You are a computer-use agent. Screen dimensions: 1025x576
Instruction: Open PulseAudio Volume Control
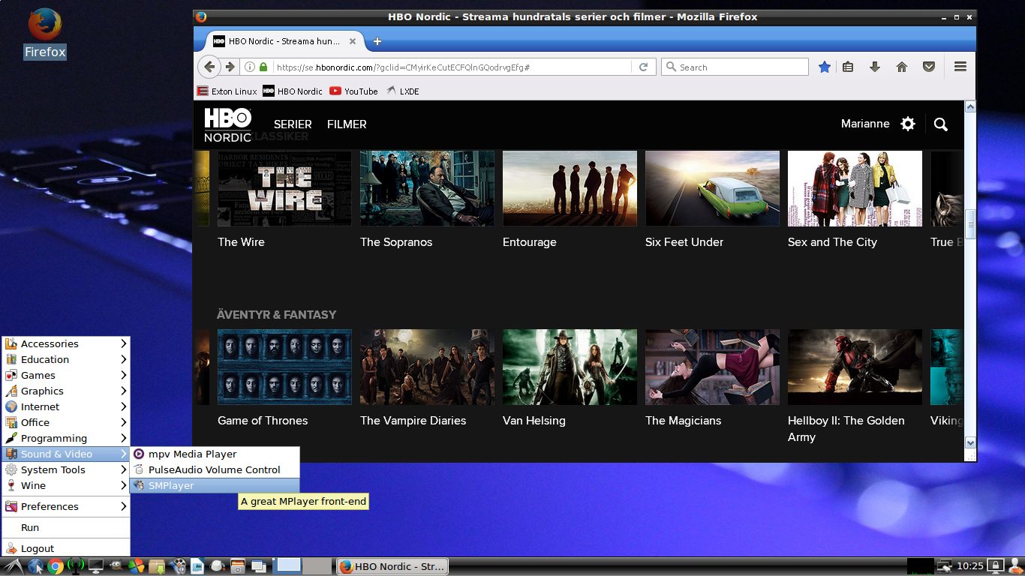215,469
